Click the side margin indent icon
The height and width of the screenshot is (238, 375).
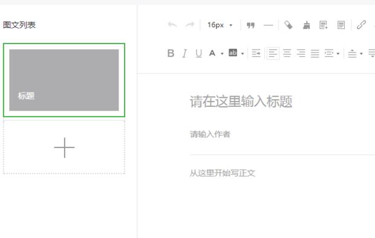tap(329, 53)
